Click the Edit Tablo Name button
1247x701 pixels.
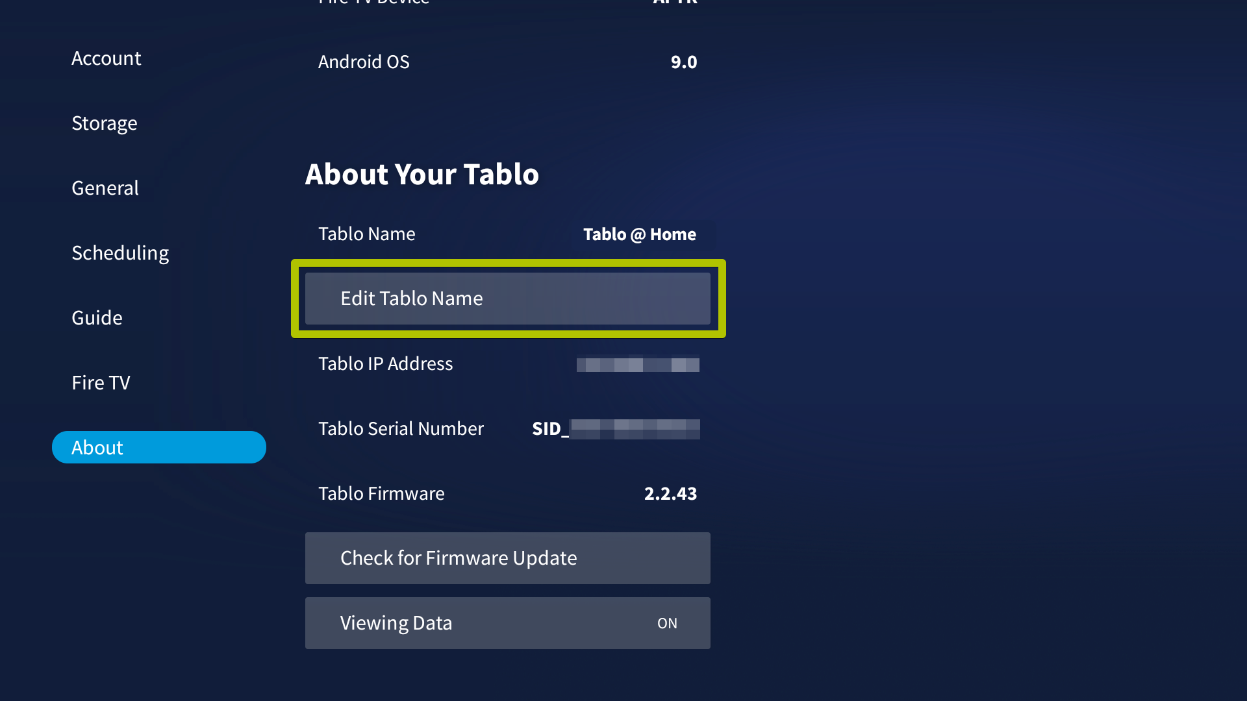tap(508, 299)
